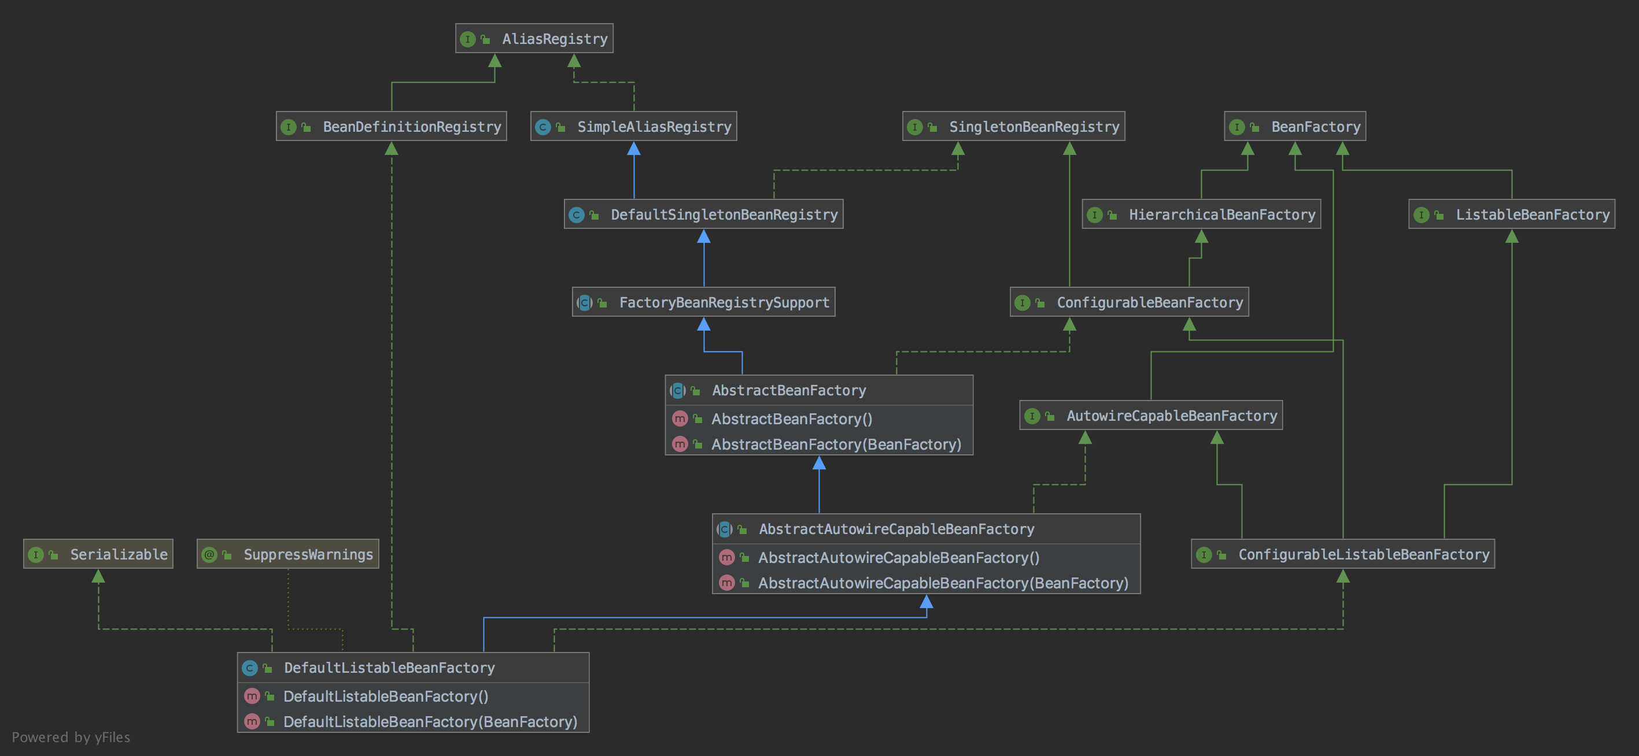Select the ConfigurableBeanFactory node label

[1150, 302]
